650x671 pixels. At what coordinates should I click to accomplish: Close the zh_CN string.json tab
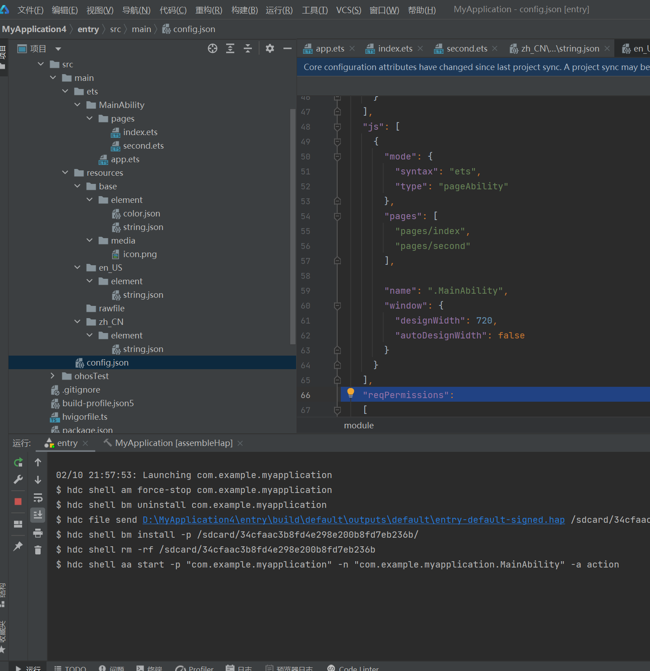pos(607,48)
